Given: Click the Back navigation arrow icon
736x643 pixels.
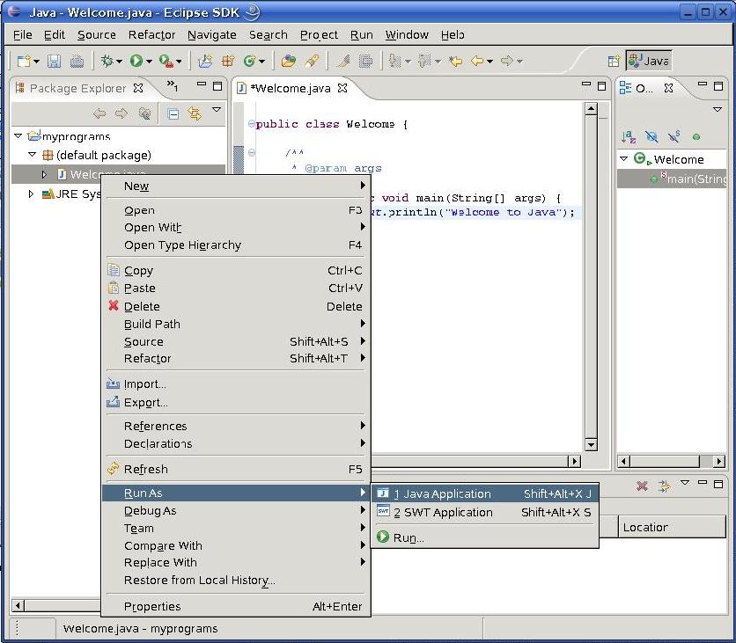Looking at the screenshot, I should (477, 61).
